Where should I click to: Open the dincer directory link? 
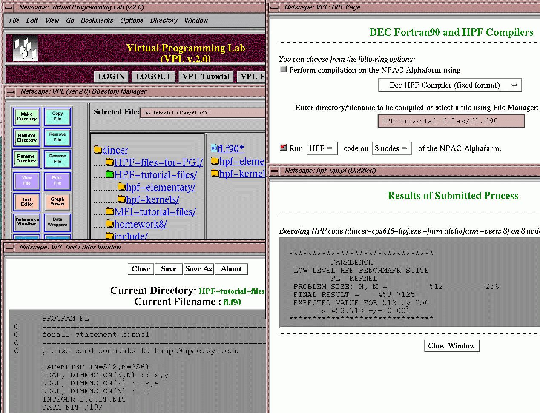pyautogui.click(x=115, y=150)
